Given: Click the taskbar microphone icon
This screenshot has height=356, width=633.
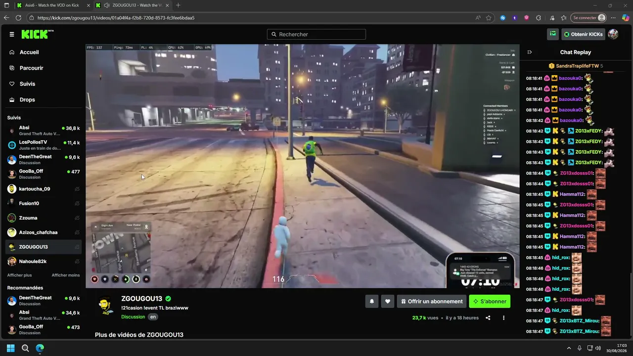Looking at the screenshot, I should 580,348.
